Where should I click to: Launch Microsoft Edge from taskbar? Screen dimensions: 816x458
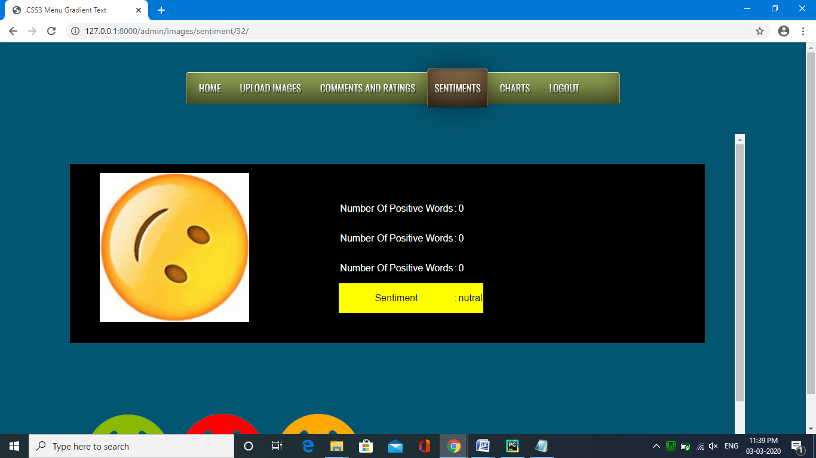(308, 446)
